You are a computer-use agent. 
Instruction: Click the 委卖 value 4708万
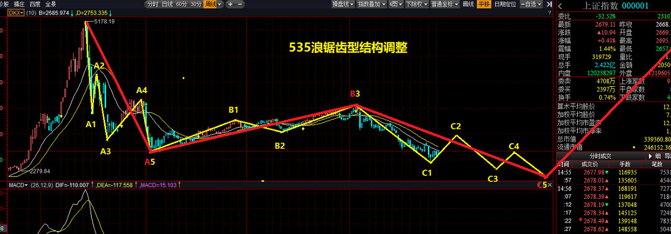click(x=606, y=81)
